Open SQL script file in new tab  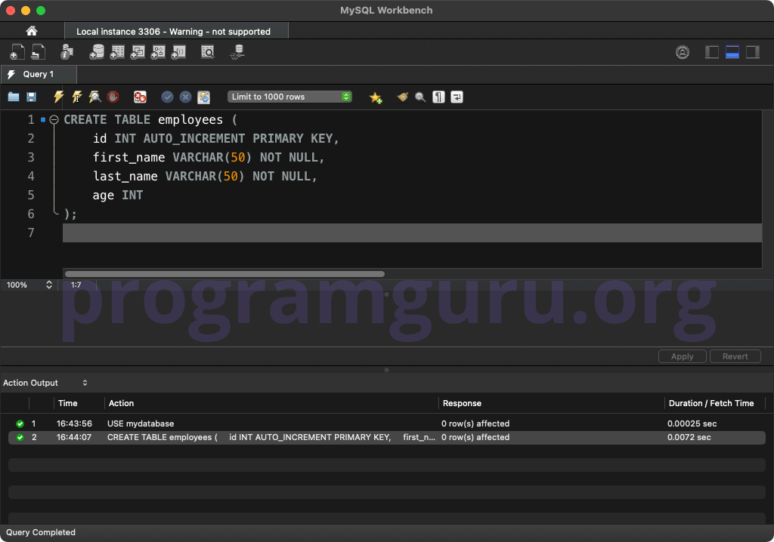coord(39,52)
